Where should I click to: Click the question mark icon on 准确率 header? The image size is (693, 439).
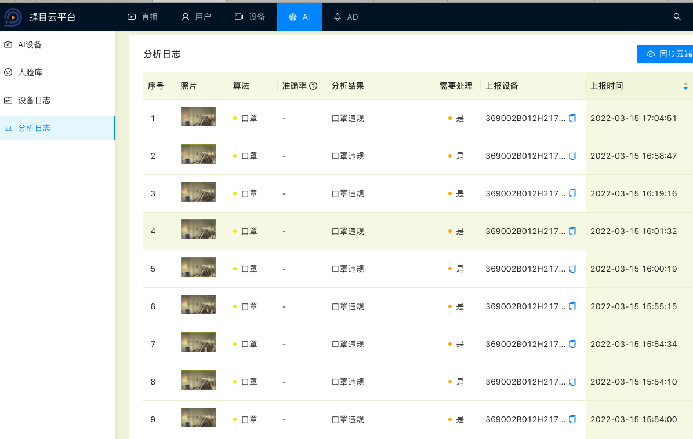click(313, 85)
